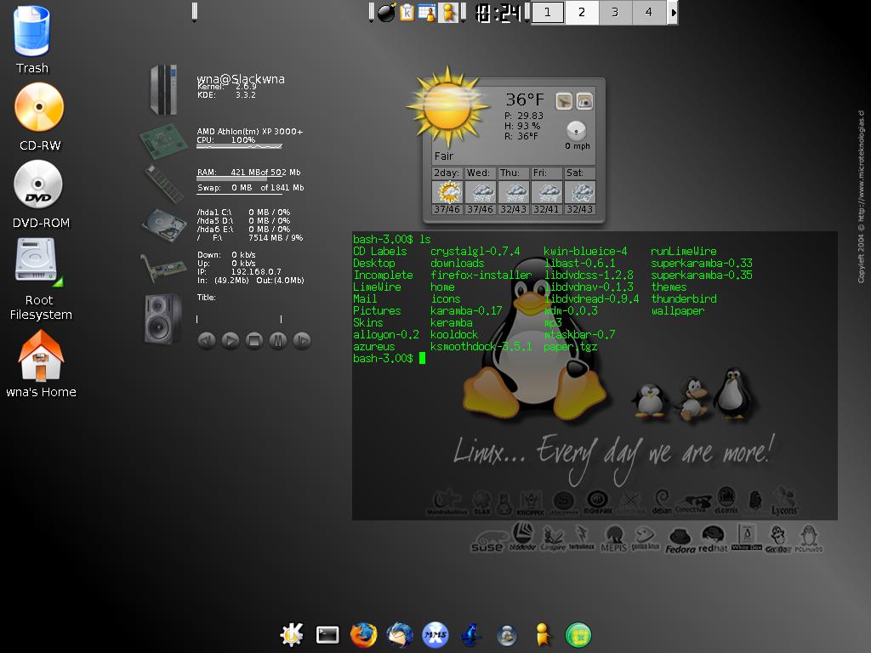871x653 pixels.
Task: Click the 10:24 digital clock
Action: [x=498, y=13]
